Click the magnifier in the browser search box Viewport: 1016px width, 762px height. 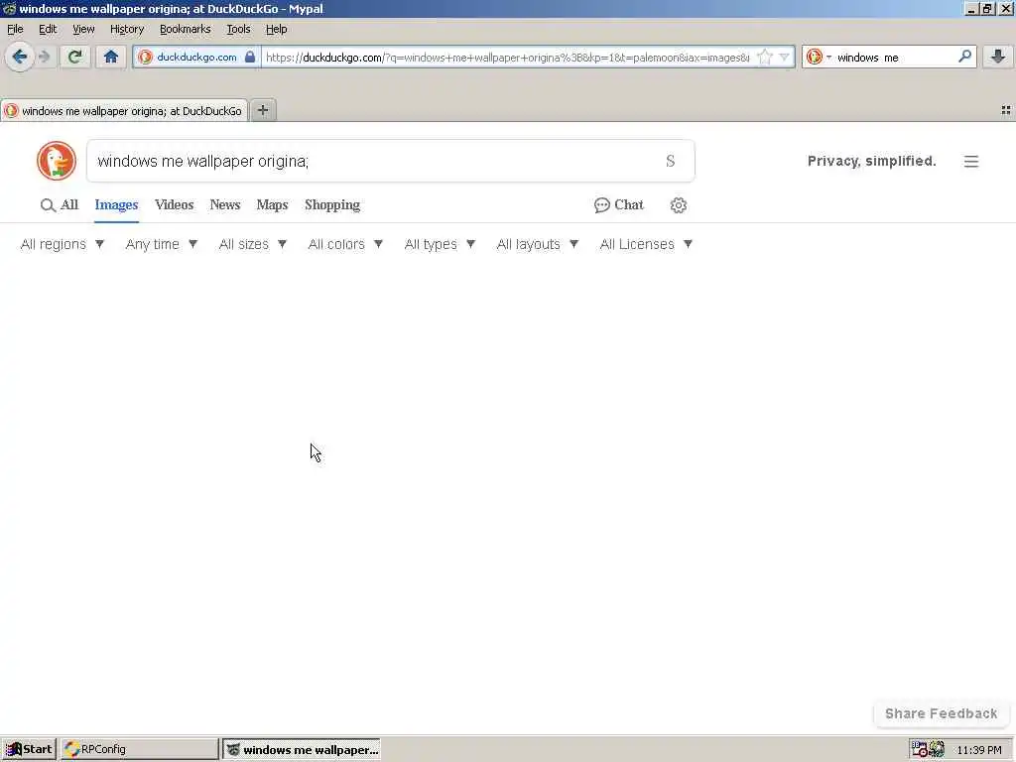tap(964, 57)
